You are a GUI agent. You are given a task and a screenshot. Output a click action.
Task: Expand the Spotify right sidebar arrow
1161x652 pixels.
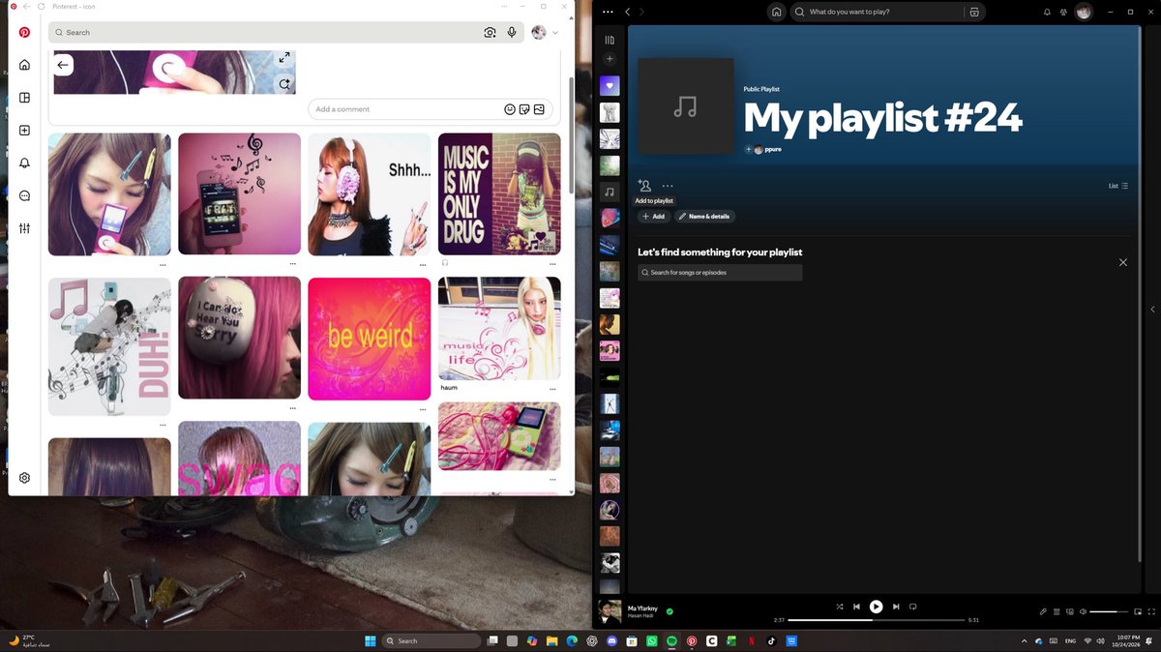tap(1152, 310)
